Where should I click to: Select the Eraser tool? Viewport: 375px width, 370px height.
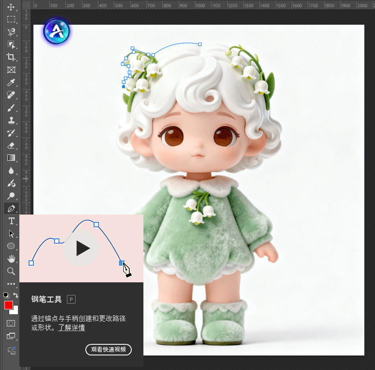tap(11, 145)
